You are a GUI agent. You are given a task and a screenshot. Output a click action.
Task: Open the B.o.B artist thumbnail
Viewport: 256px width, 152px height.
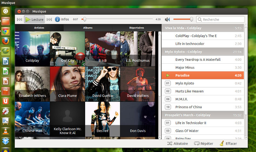tap(102, 49)
